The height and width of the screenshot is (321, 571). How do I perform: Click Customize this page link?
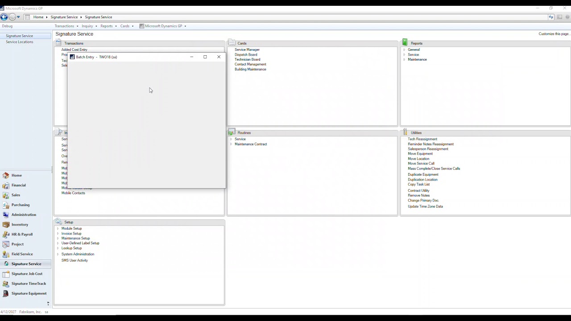click(x=554, y=34)
